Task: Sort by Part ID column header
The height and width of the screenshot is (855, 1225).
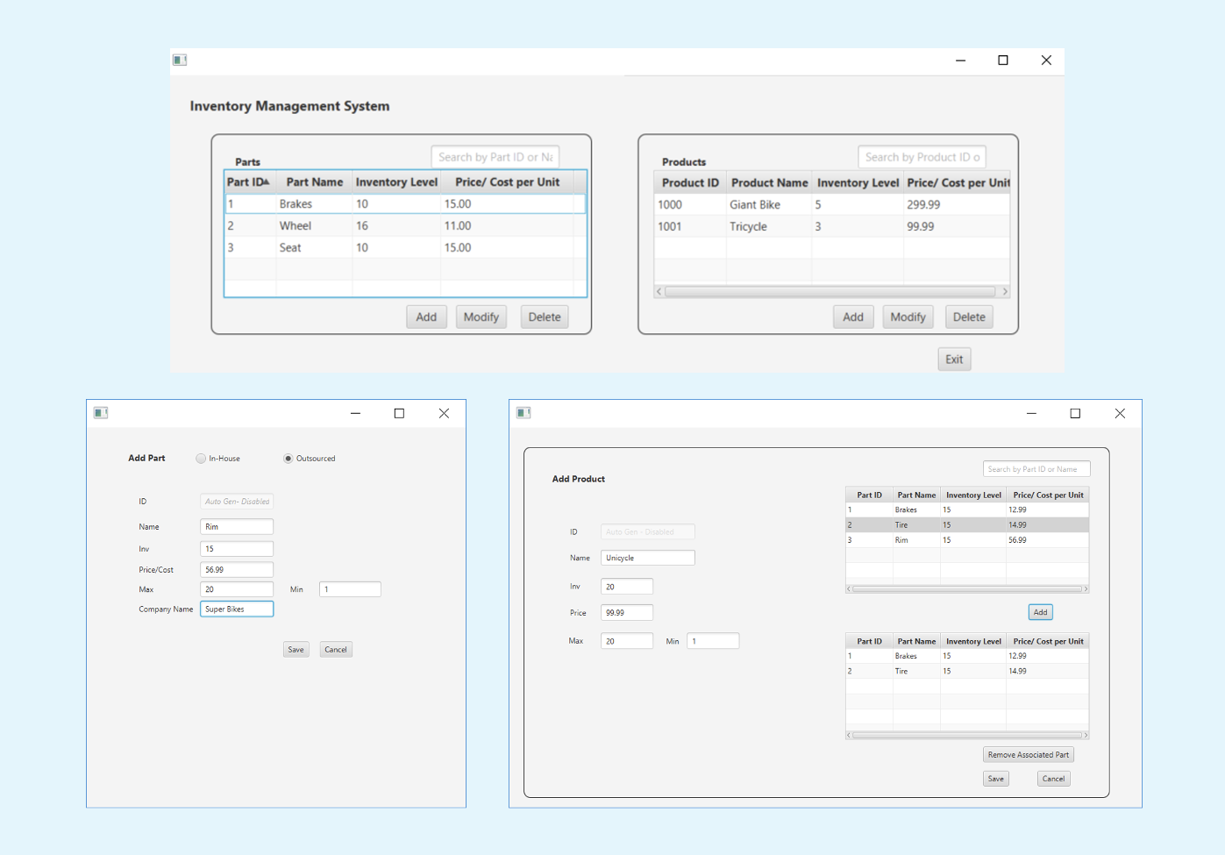Action: 249,182
